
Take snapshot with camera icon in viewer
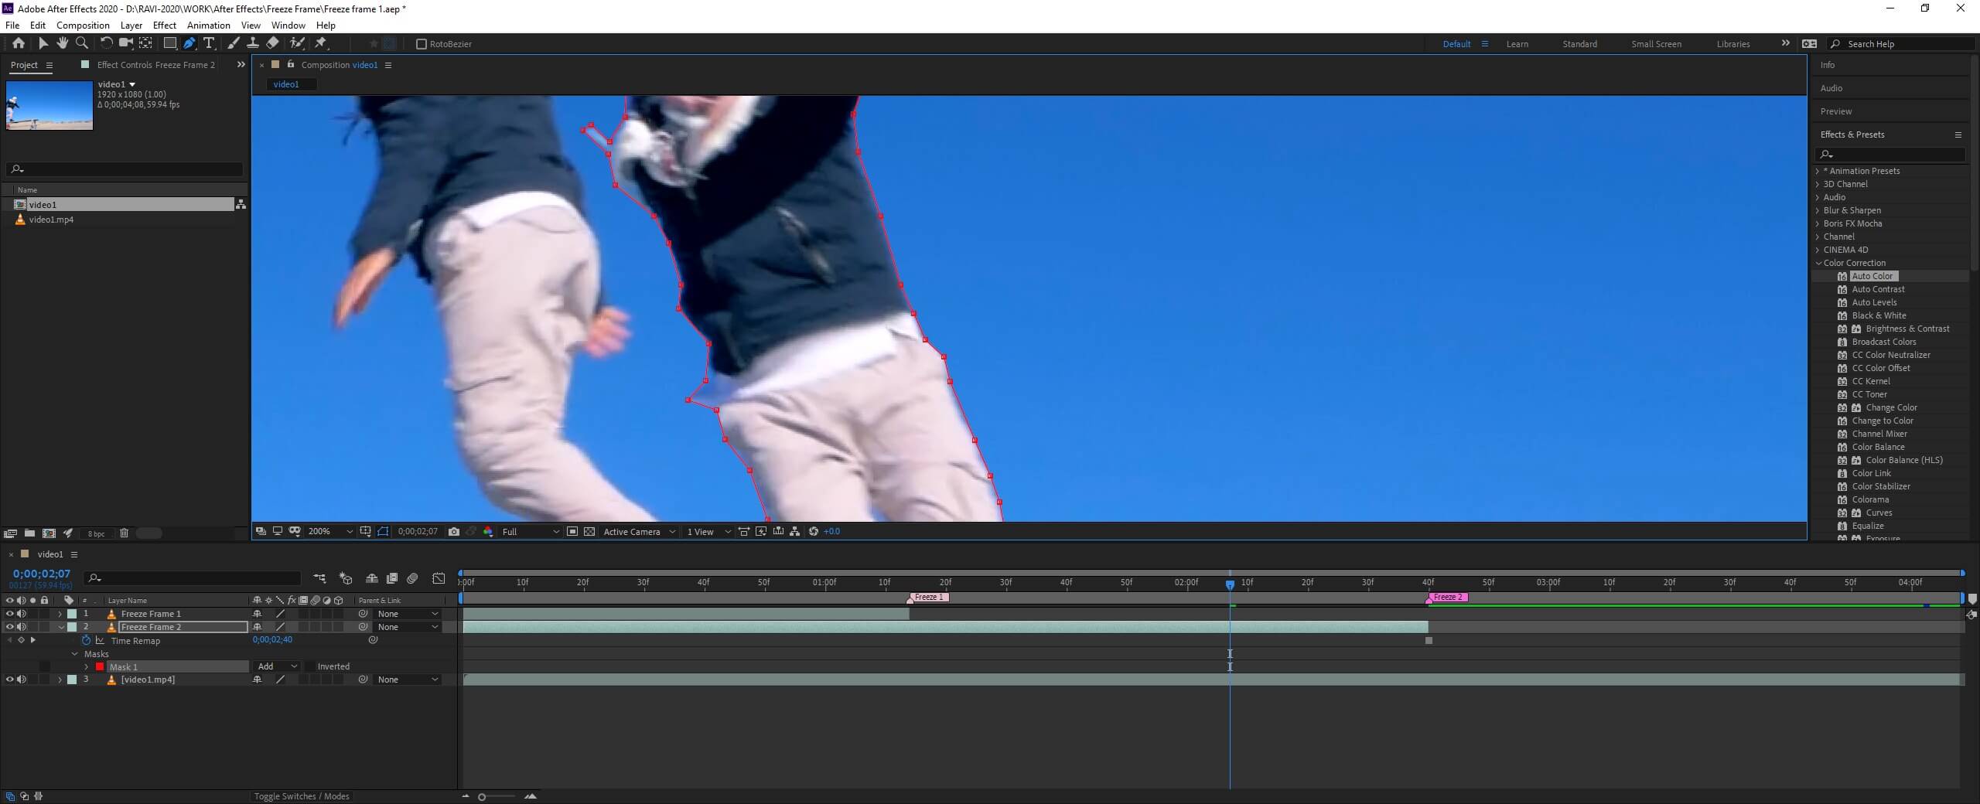[x=454, y=531]
